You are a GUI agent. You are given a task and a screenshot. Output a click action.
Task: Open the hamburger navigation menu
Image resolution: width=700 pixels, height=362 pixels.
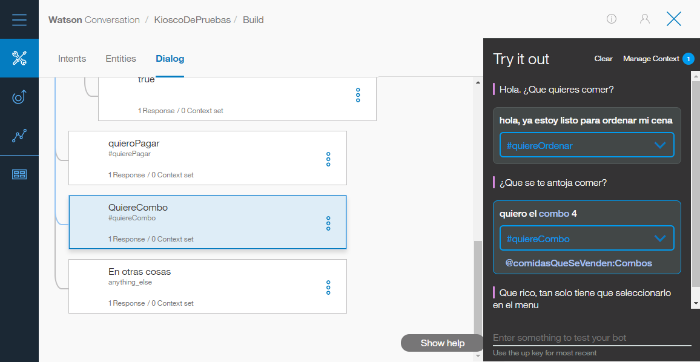(19, 20)
